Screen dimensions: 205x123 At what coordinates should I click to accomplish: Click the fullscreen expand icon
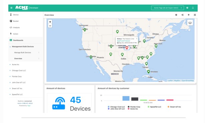[195, 15]
